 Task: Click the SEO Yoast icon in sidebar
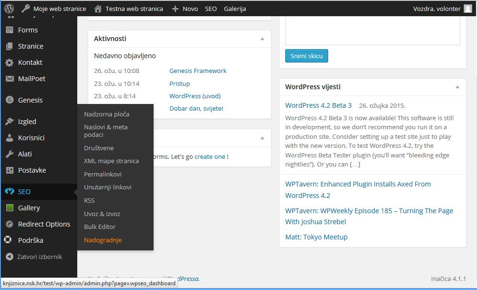(10, 191)
